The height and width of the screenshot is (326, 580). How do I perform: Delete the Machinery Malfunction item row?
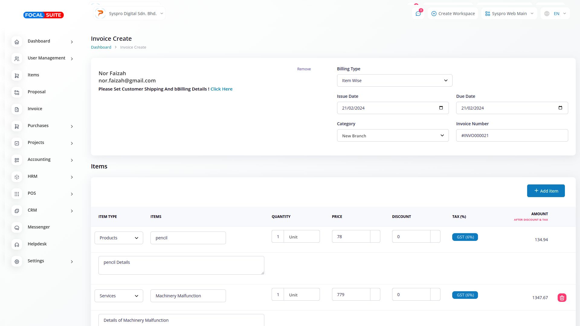562,298
